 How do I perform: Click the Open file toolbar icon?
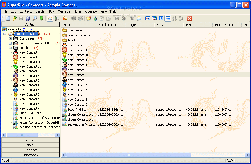point(15,18)
